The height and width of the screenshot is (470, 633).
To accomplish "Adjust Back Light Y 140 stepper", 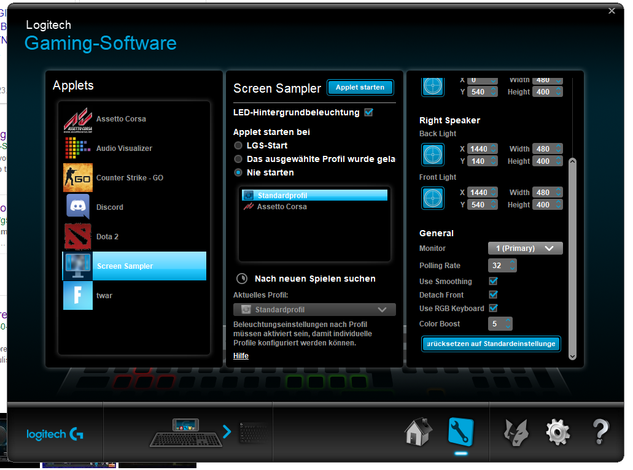I will [x=493, y=161].
